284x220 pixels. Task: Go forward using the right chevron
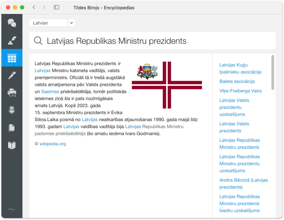(x=44, y=7)
